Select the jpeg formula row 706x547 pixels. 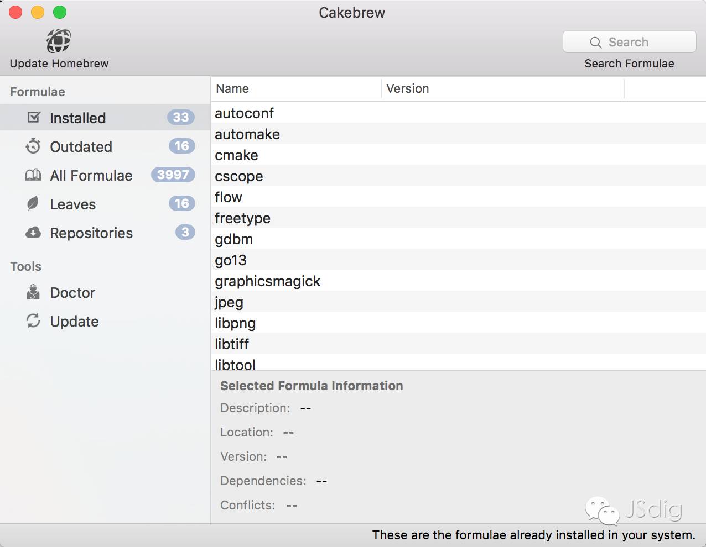(458, 302)
